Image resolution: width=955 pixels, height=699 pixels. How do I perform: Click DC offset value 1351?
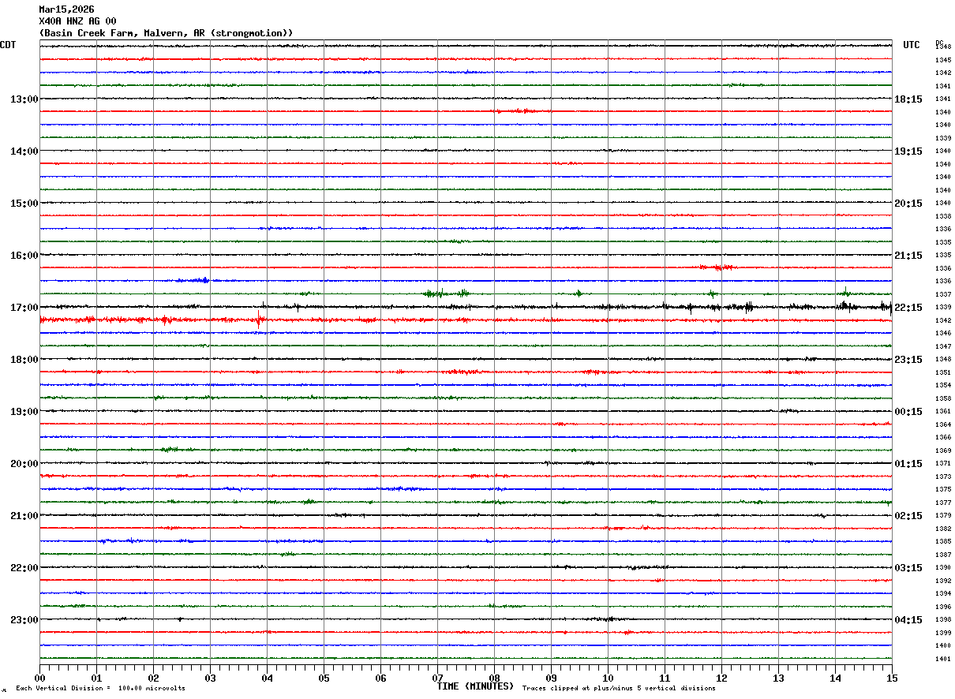943,372
